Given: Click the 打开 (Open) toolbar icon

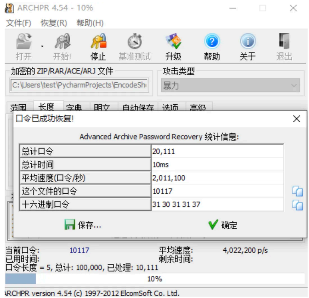Looking at the screenshot, I should click(x=24, y=41).
